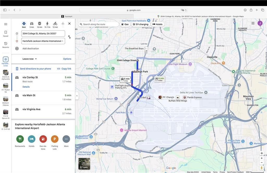Zoom out on the map

coord(262,163)
